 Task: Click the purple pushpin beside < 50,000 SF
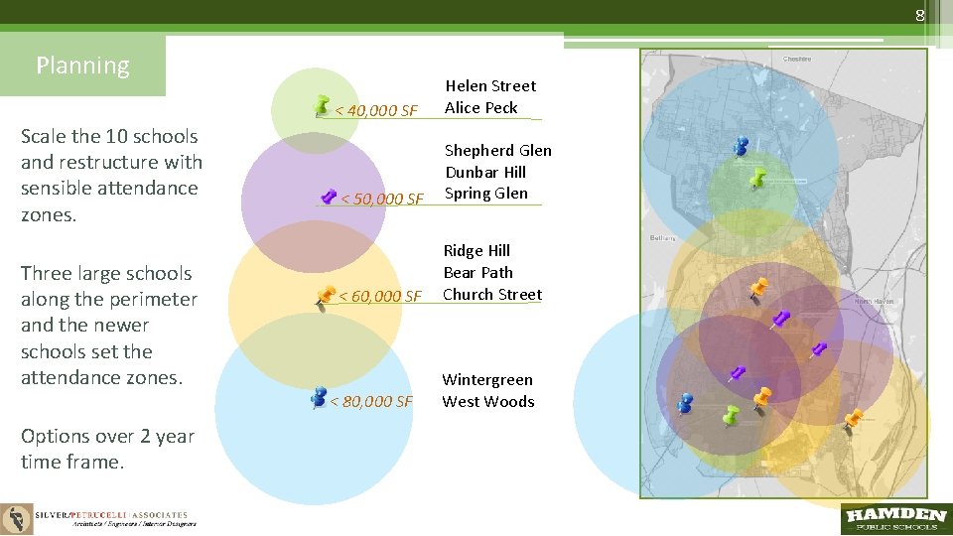[x=329, y=196]
